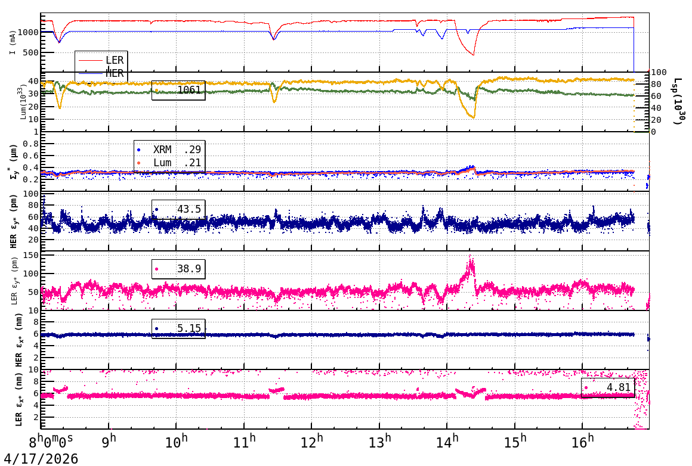
Task: Click the LER εy* (pm) axis title
Action: pyautogui.click(x=14, y=281)
